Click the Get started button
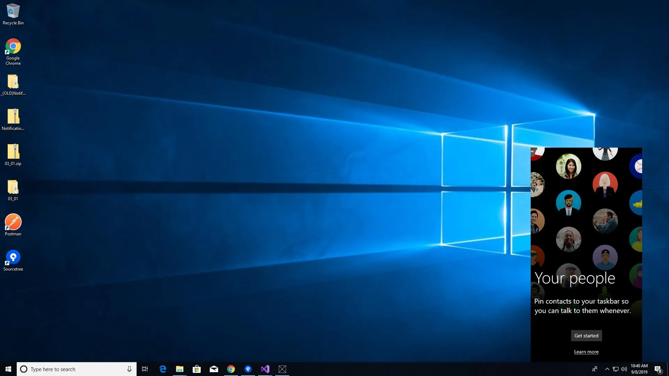 tap(586, 336)
